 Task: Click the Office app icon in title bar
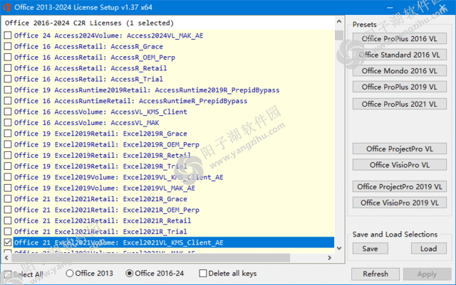tap(6, 7)
